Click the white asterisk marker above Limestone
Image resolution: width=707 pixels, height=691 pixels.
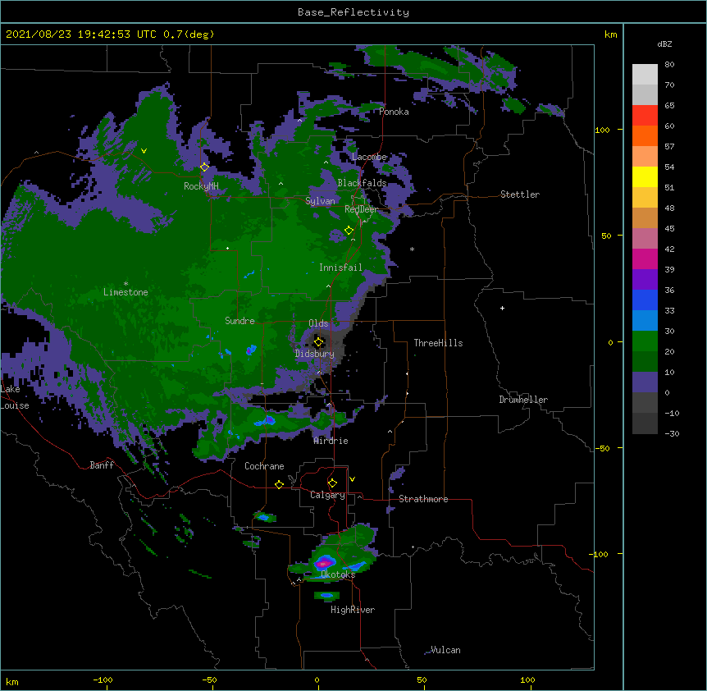[125, 284]
